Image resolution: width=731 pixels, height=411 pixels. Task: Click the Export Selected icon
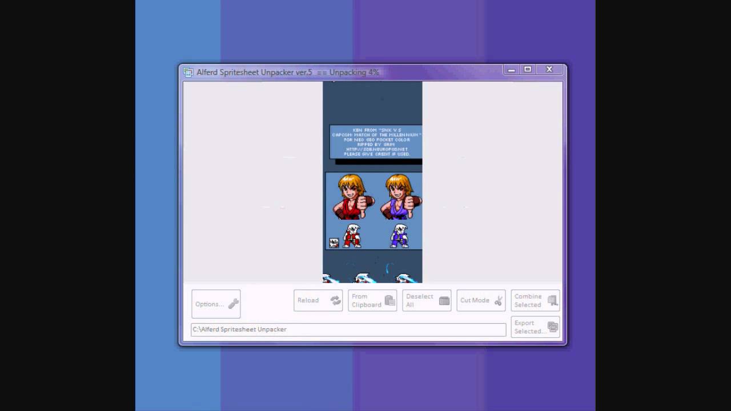(x=552, y=327)
